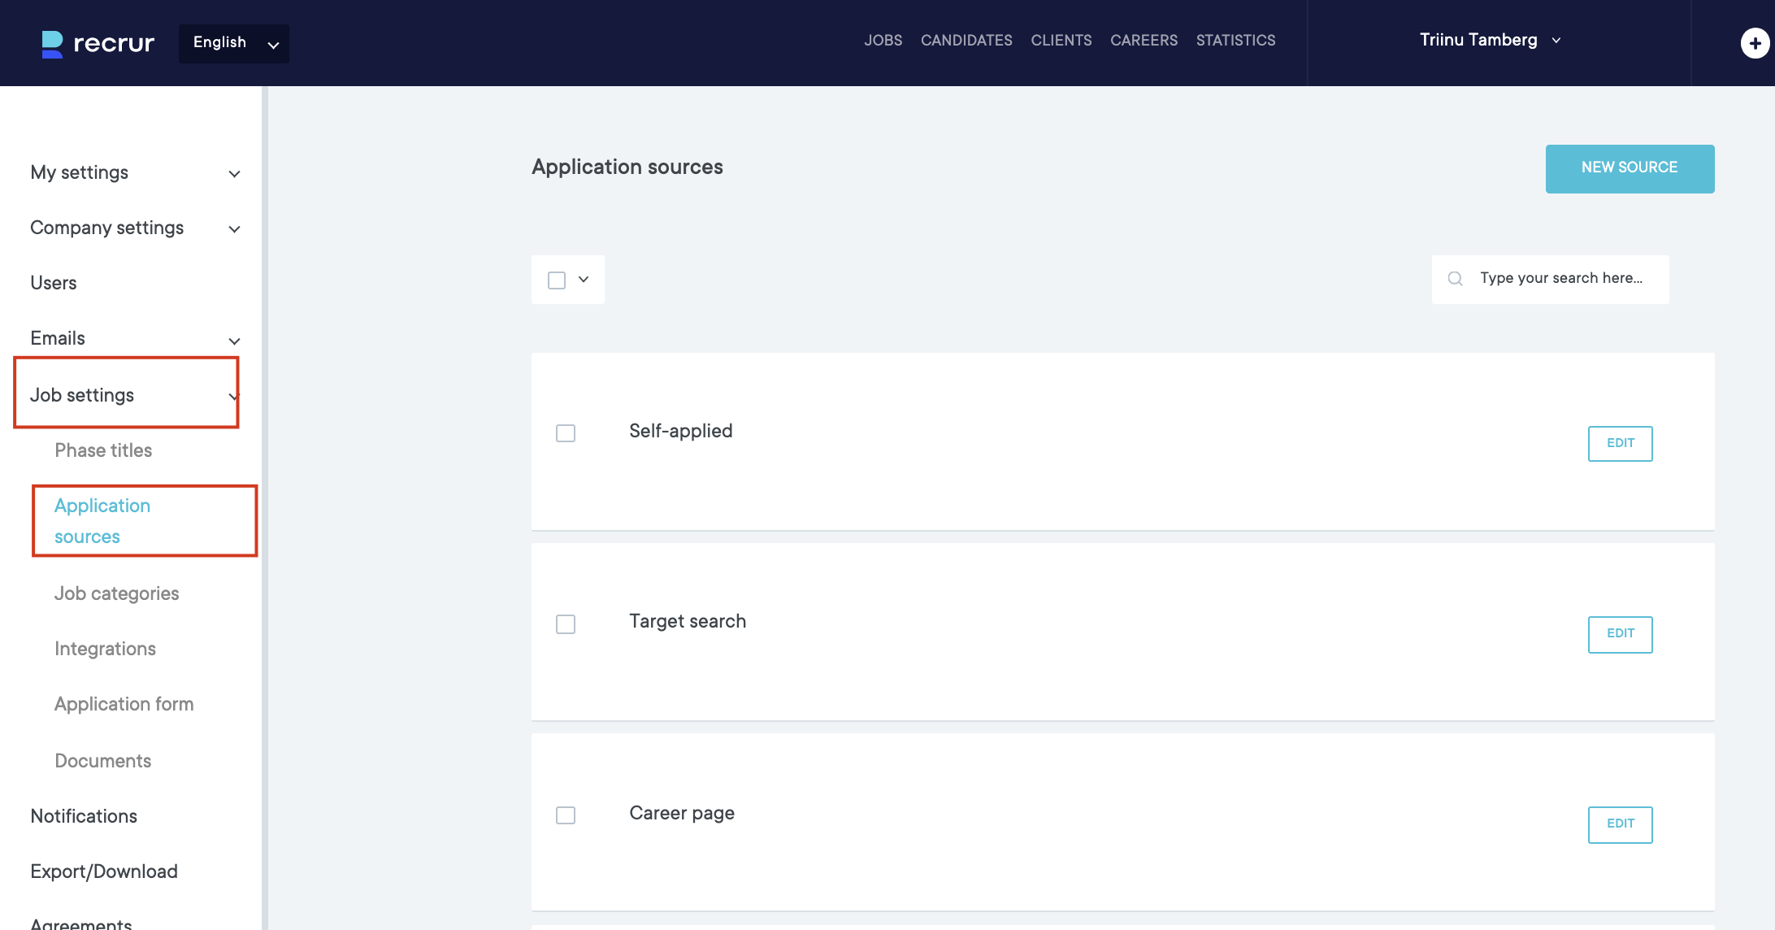Check the Self-applied checkbox
This screenshot has width=1775, height=930.
coord(566,433)
